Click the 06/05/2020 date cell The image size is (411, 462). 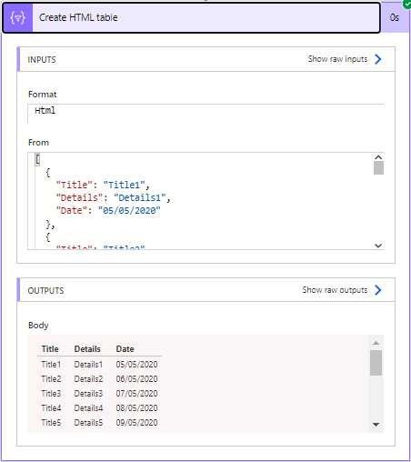(136, 379)
